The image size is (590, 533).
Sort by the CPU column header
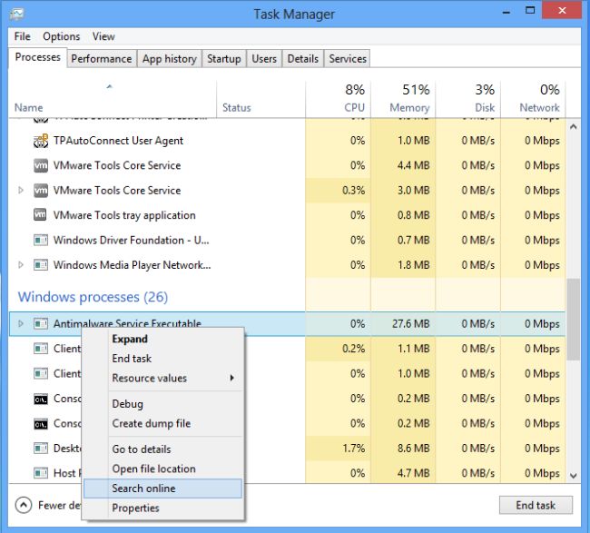click(338, 99)
